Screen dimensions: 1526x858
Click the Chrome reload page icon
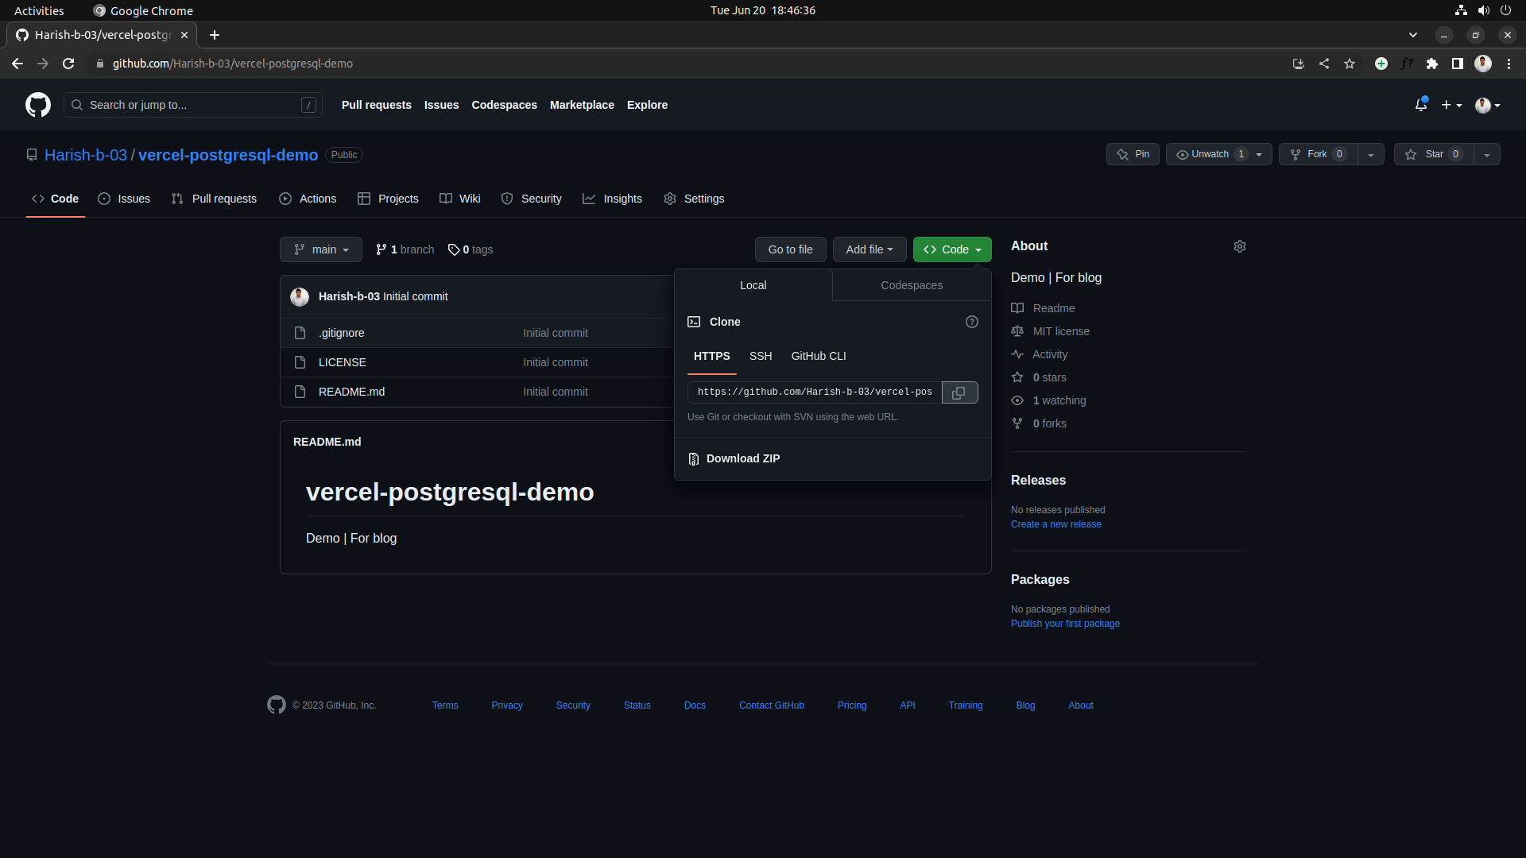(x=68, y=64)
